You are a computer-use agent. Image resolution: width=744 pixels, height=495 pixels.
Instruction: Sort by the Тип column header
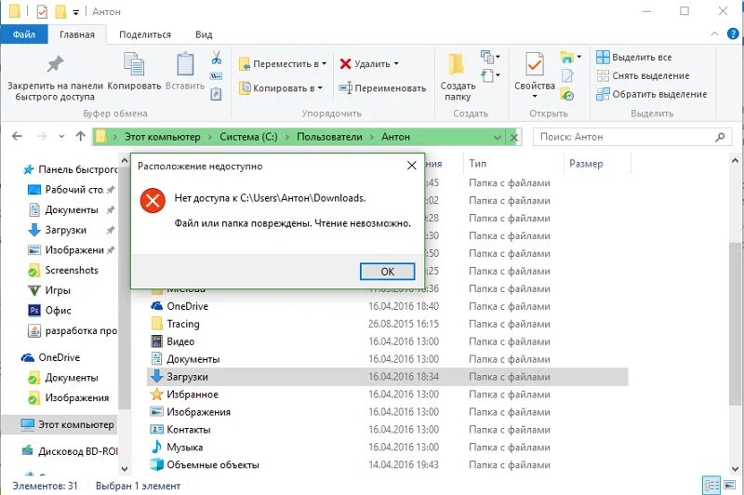[513, 163]
